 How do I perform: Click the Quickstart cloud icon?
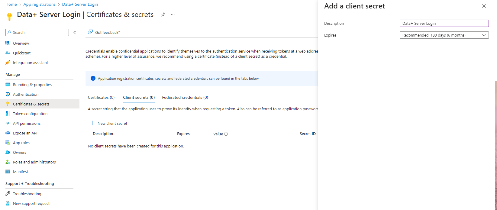coord(8,53)
